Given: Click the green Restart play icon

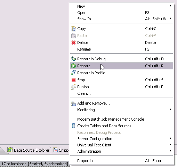Looking at the screenshot, I should pos(73,66).
